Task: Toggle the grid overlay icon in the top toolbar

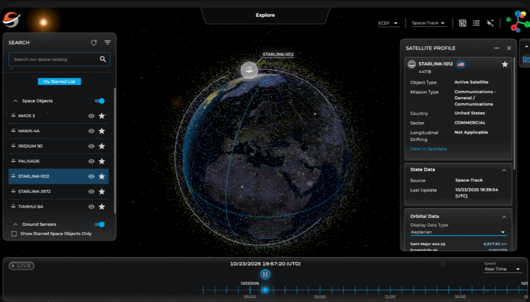Action: pyautogui.click(x=462, y=23)
